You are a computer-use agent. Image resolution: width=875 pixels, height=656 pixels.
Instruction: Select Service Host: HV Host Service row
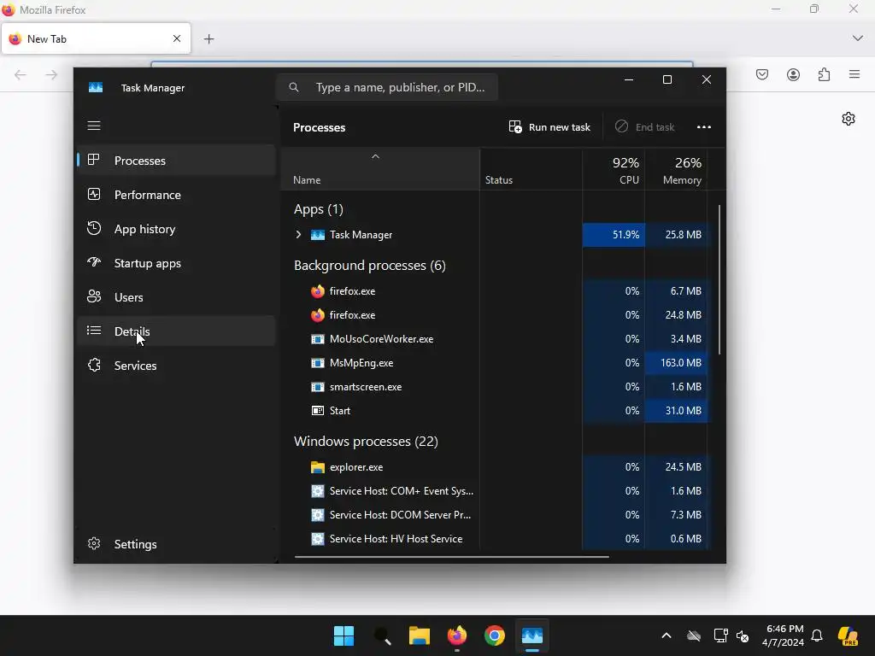click(x=495, y=539)
